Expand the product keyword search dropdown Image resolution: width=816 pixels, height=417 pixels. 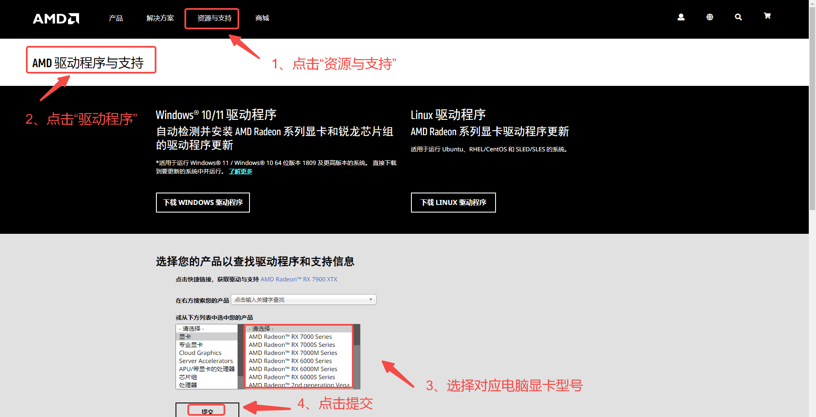(x=303, y=300)
